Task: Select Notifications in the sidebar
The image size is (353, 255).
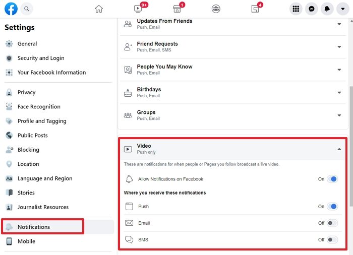Action: [x=58, y=227]
